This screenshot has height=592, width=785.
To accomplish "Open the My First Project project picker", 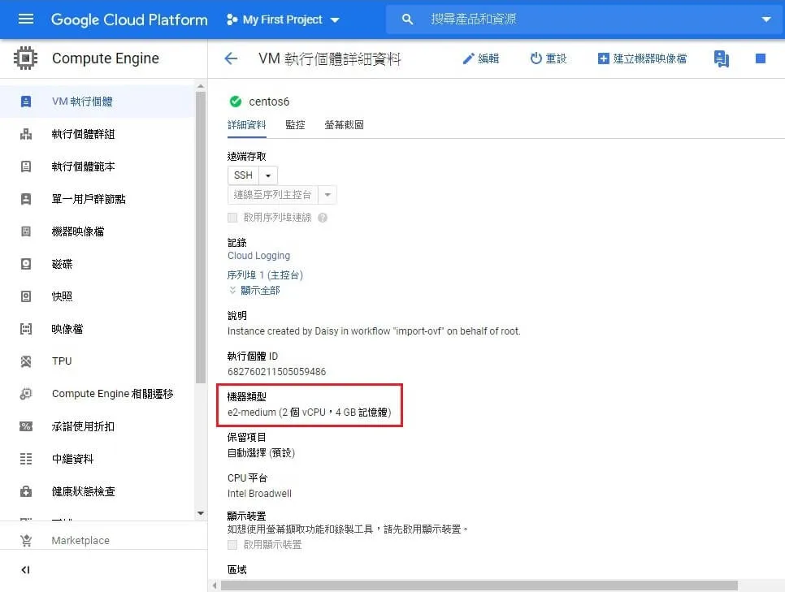I will [x=283, y=19].
